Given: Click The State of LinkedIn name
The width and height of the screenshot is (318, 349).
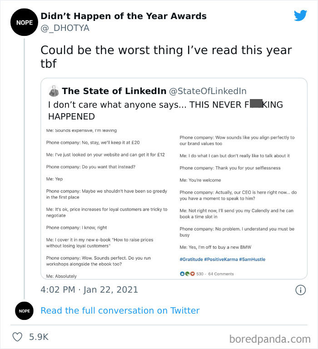Looking at the screenshot, I should [114, 91].
